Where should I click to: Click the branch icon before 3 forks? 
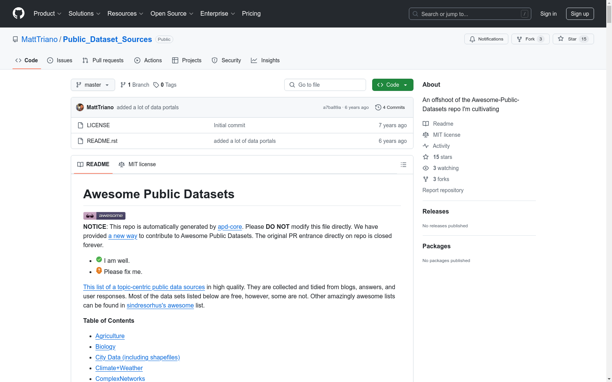coord(426,179)
